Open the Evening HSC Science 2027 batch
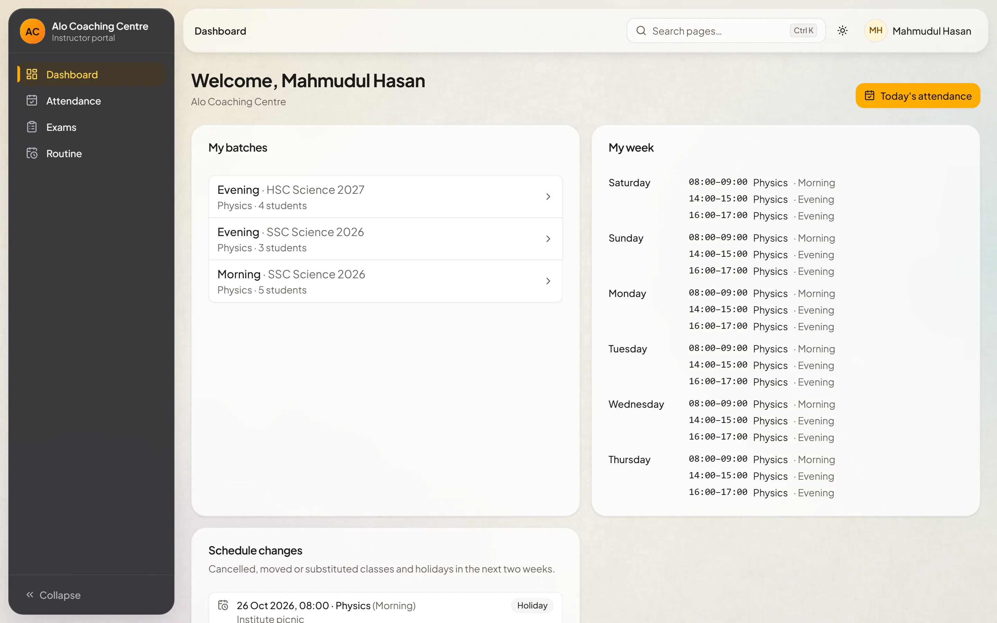 click(385, 197)
